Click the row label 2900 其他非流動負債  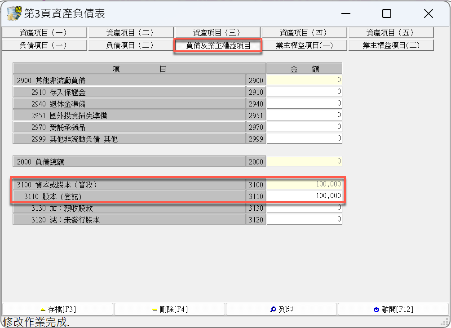point(129,80)
